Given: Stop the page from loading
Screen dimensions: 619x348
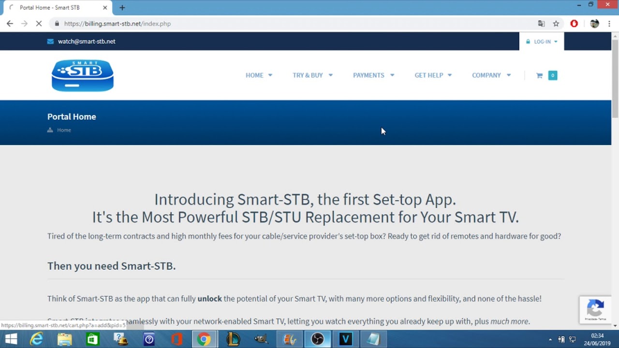Looking at the screenshot, I should (39, 23).
